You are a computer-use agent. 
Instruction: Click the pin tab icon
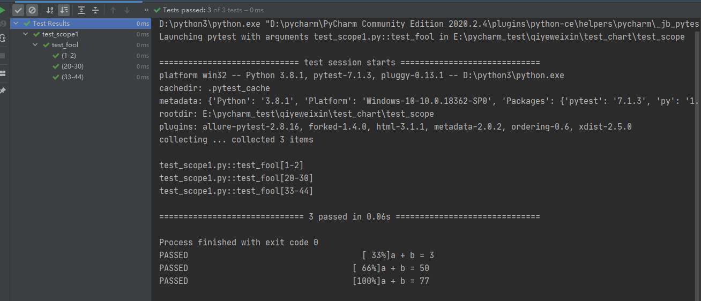point(3,91)
